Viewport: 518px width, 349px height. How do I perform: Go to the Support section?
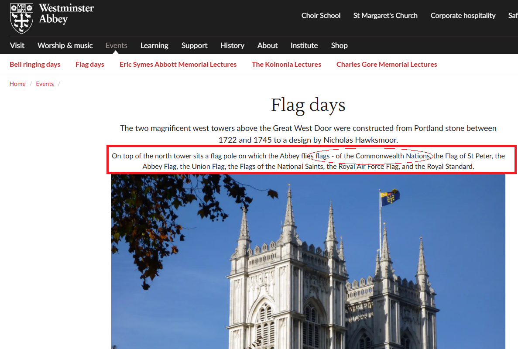pyautogui.click(x=194, y=45)
